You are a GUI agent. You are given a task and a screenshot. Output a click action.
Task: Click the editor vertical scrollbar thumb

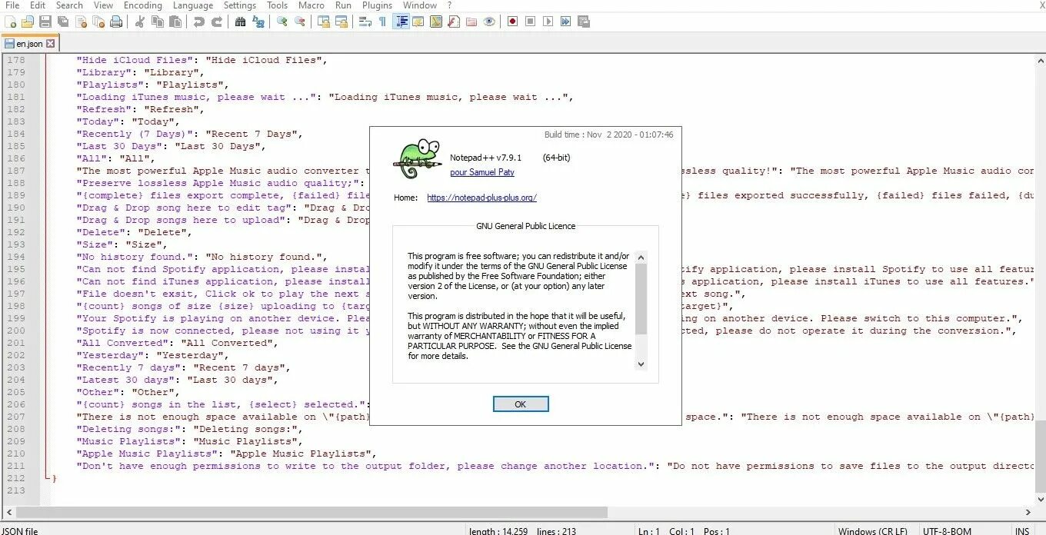point(1041,458)
